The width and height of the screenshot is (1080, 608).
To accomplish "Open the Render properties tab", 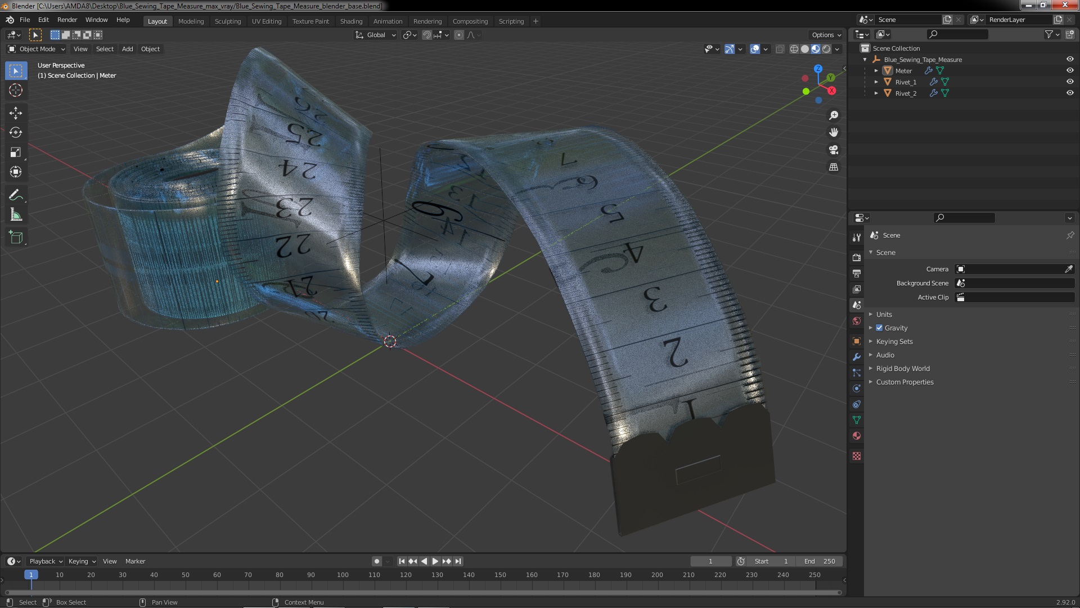I will point(857,257).
